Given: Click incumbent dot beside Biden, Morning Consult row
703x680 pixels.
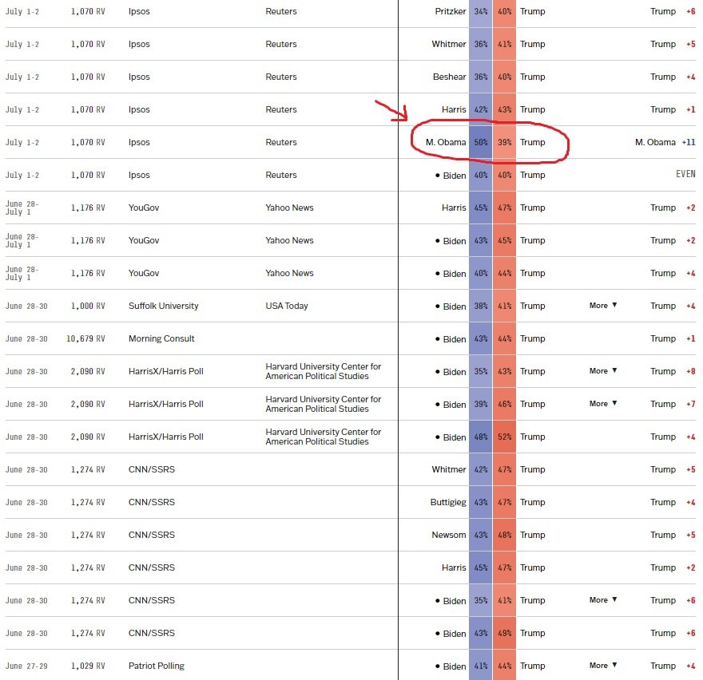Looking at the screenshot, I should click(x=438, y=338).
